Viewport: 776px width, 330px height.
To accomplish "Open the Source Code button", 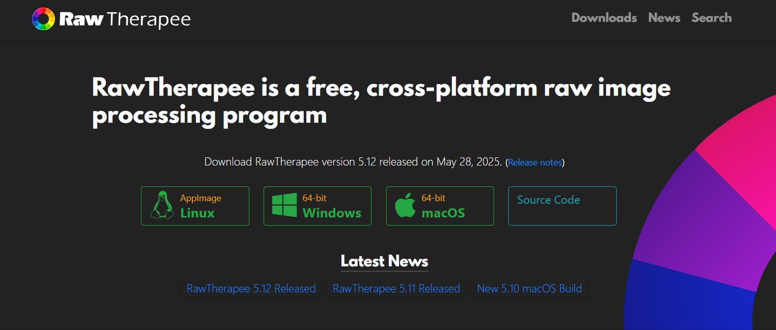I will 562,206.
